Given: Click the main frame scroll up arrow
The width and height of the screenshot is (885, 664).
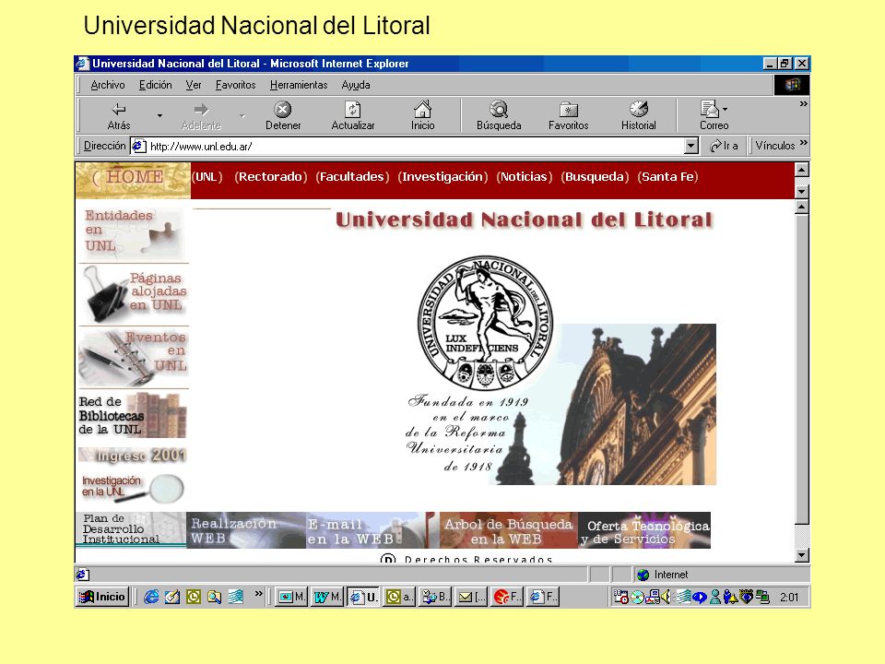Looking at the screenshot, I should pos(801,207).
